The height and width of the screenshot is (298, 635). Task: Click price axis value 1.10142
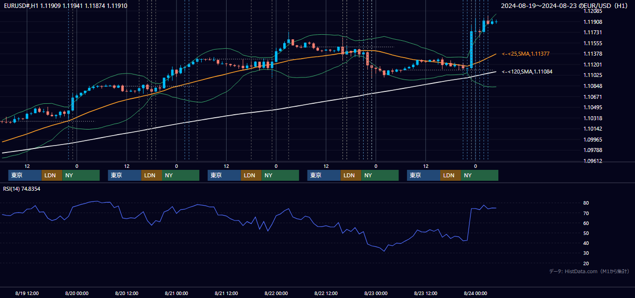pos(593,129)
